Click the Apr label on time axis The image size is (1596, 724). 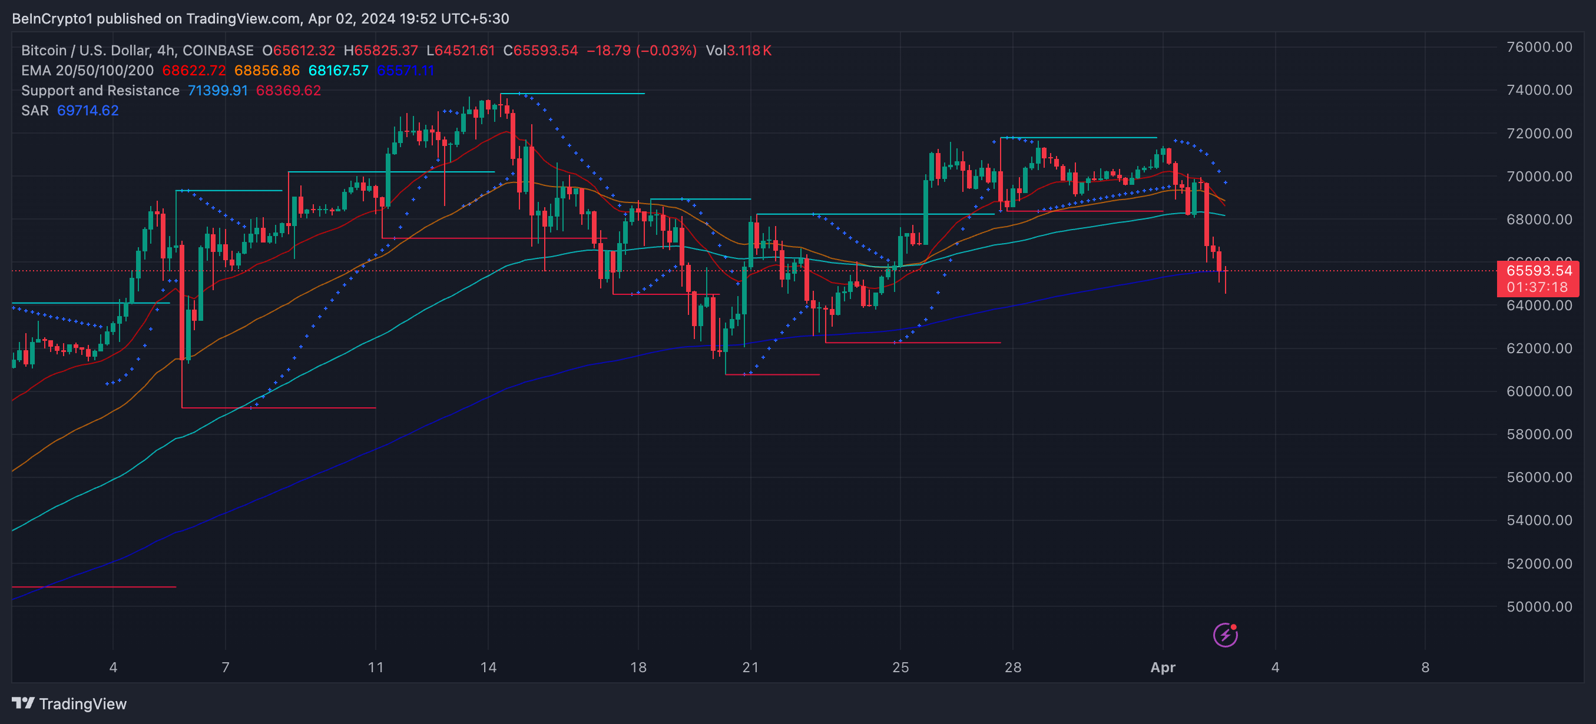click(x=1163, y=667)
